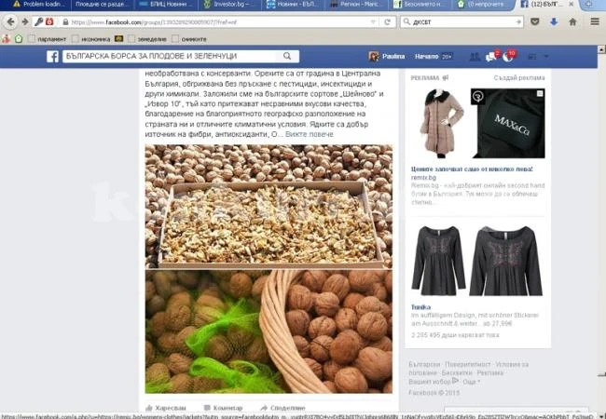
Task: Close the active Facebook tab
Action: [x=571, y=5]
